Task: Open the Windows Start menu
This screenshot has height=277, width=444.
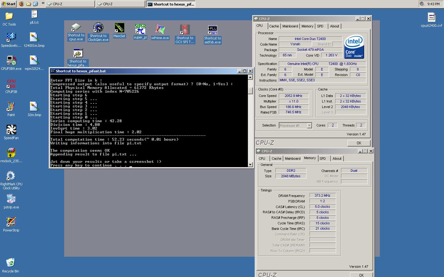Action: click(9, 4)
